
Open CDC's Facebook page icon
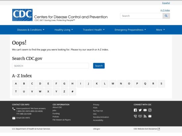pyautogui.click(x=135, y=110)
